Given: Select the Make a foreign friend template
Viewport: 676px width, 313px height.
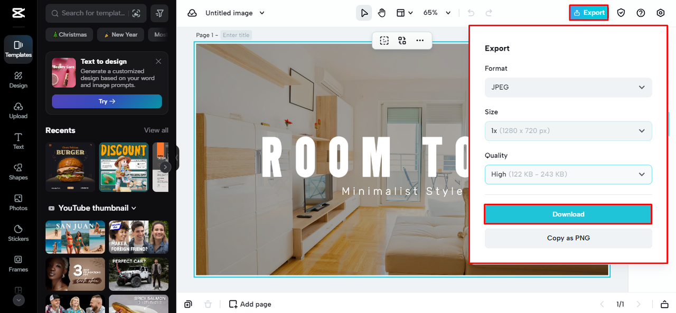Looking at the screenshot, I should point(138,237).
